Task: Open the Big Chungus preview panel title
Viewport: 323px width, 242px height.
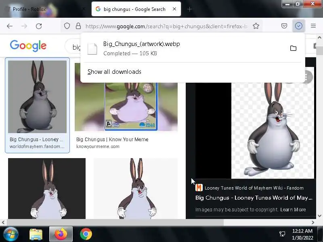Action: click(254, 198)
